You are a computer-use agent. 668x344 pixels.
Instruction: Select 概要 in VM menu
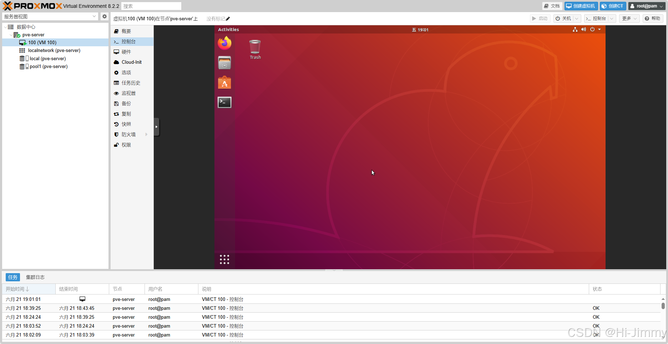[x=132, y=31]
